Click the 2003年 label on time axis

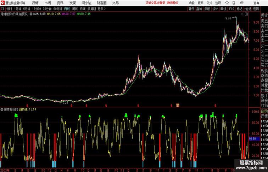[5, 170]
